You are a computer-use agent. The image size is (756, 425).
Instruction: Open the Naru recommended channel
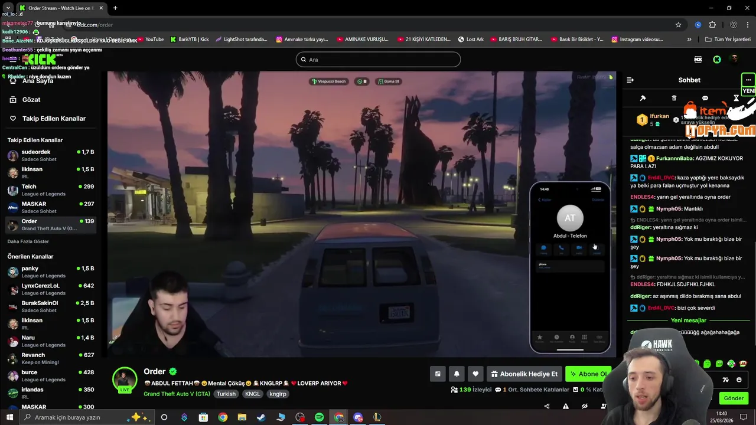(x=50, y=341)
